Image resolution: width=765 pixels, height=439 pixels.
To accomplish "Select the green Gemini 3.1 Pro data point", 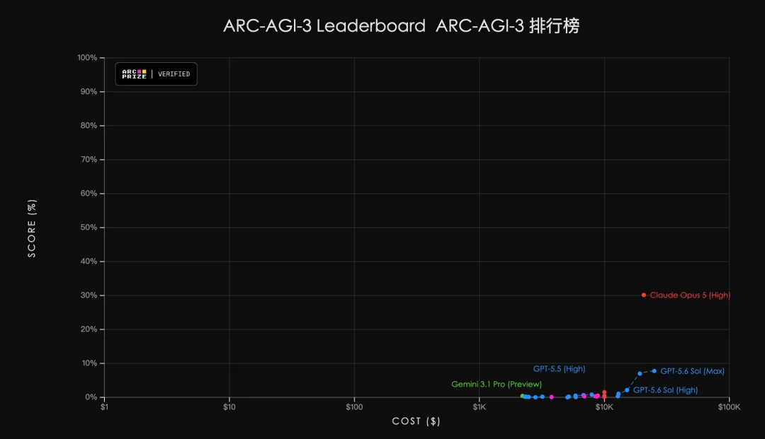I will pyautogui.click(x=522, y=396).
